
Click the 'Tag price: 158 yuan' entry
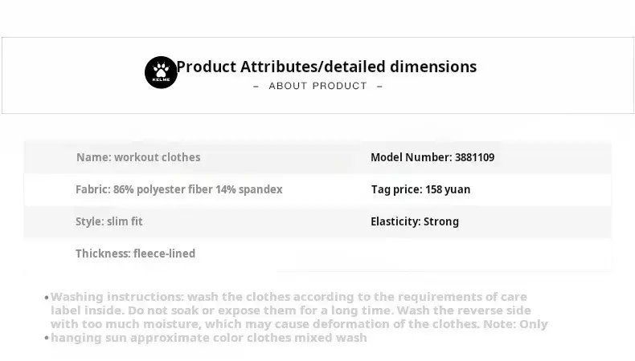(x=420, y=189)
